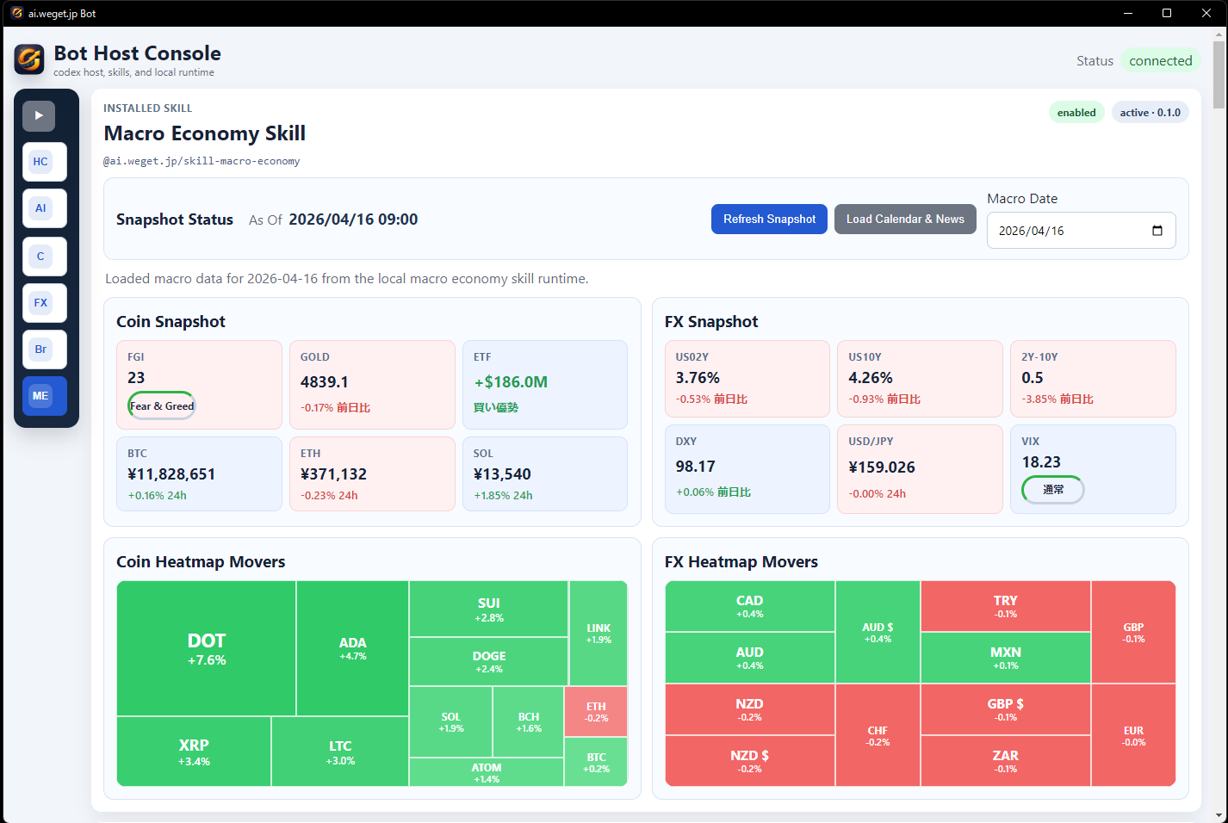Screen dimensions: 1228x823
Task: Click the DOT +7.6% heatmap tile
Action: 207,649
